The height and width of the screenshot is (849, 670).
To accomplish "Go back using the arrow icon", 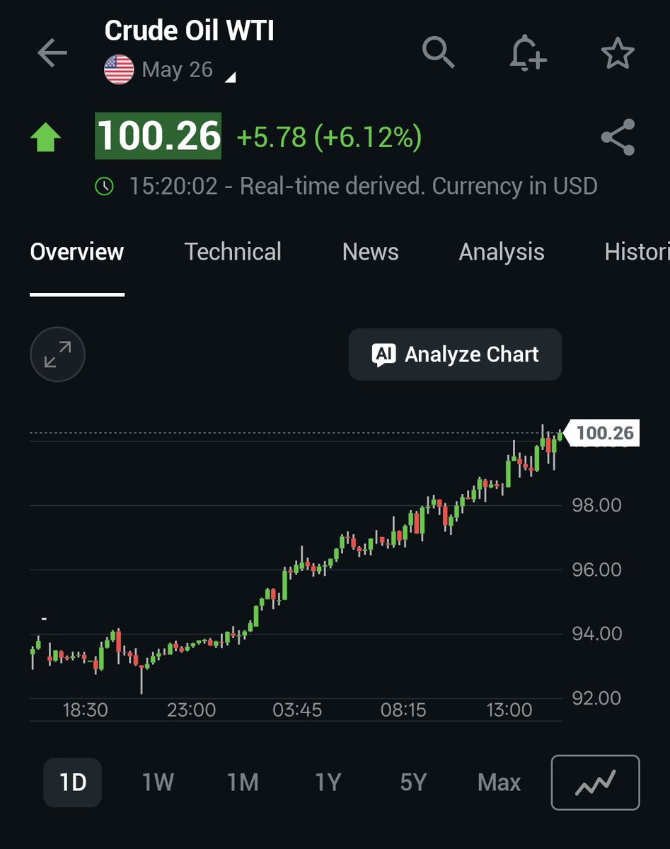I will pyautogui.click(x=52, y=53).
